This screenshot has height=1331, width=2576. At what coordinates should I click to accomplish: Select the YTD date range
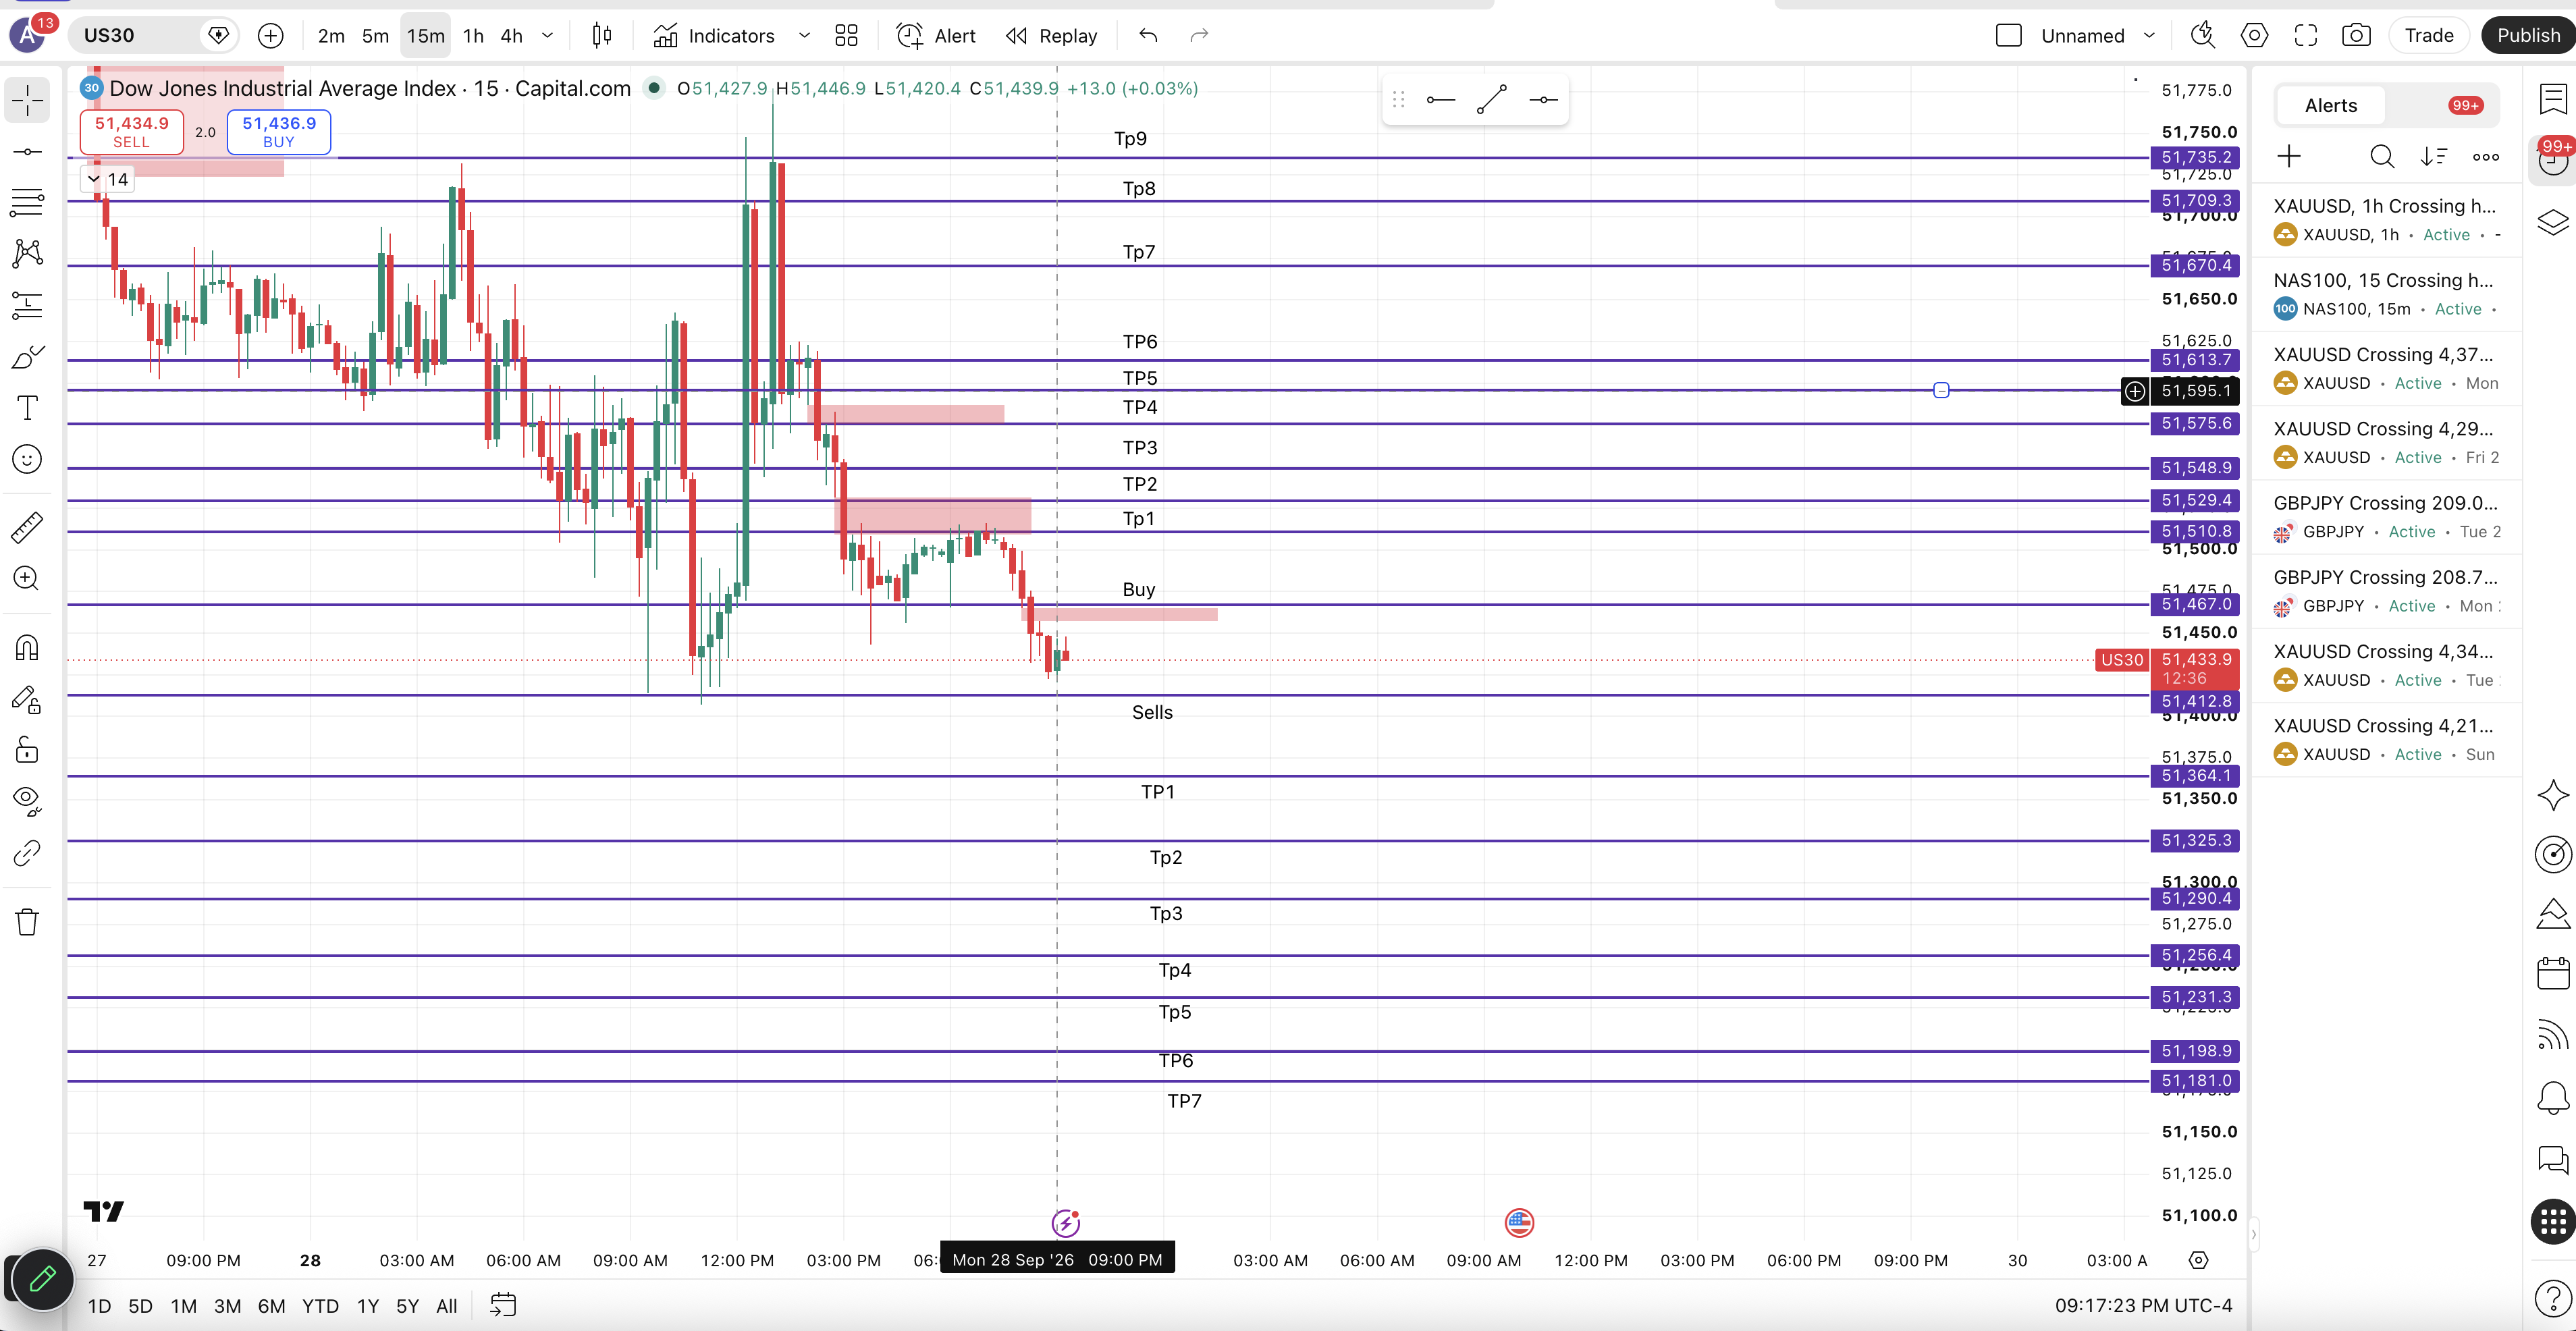320,1306
